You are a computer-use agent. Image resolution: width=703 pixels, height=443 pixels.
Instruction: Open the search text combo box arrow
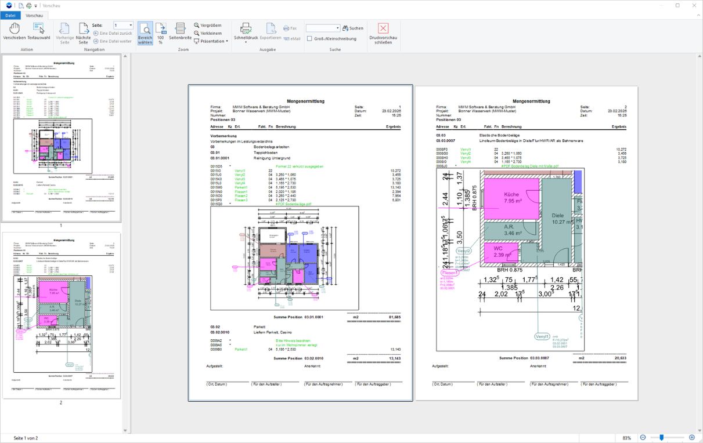tap(337, 28)
